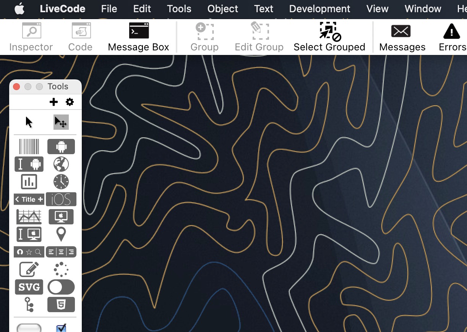The height and width of the screenshot is (332, 467).
Task: Select the Edit pointer tool
Action: [61, 122]
